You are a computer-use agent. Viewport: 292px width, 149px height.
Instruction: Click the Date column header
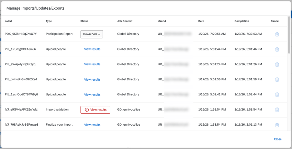[201, 21]
